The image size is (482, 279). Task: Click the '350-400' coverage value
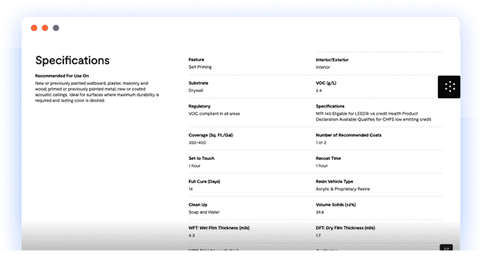(x=197, y=143)
